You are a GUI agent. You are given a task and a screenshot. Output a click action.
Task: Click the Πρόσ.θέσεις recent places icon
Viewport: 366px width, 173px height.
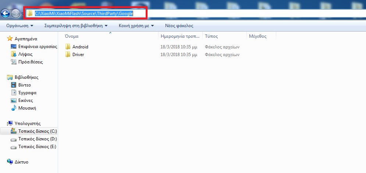pyautogui.click(x=14, y=62)
